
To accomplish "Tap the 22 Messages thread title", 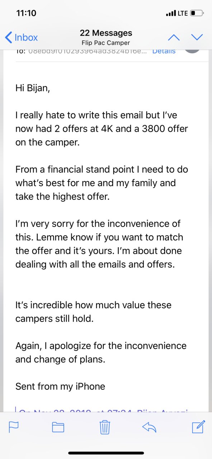I will point(106,33).
